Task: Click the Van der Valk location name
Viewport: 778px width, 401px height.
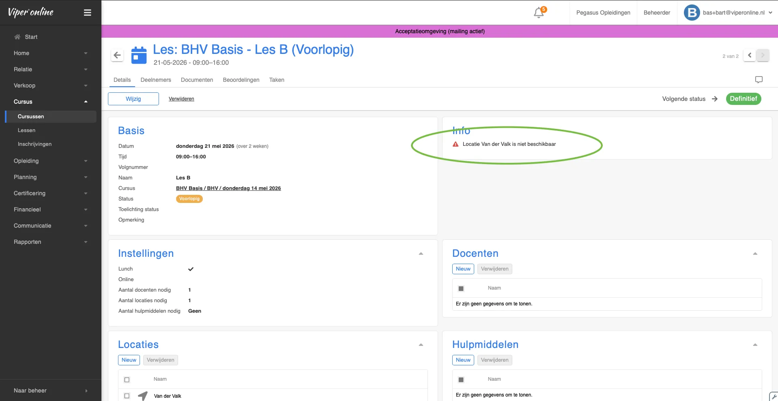Action: (x=168, y=396)
